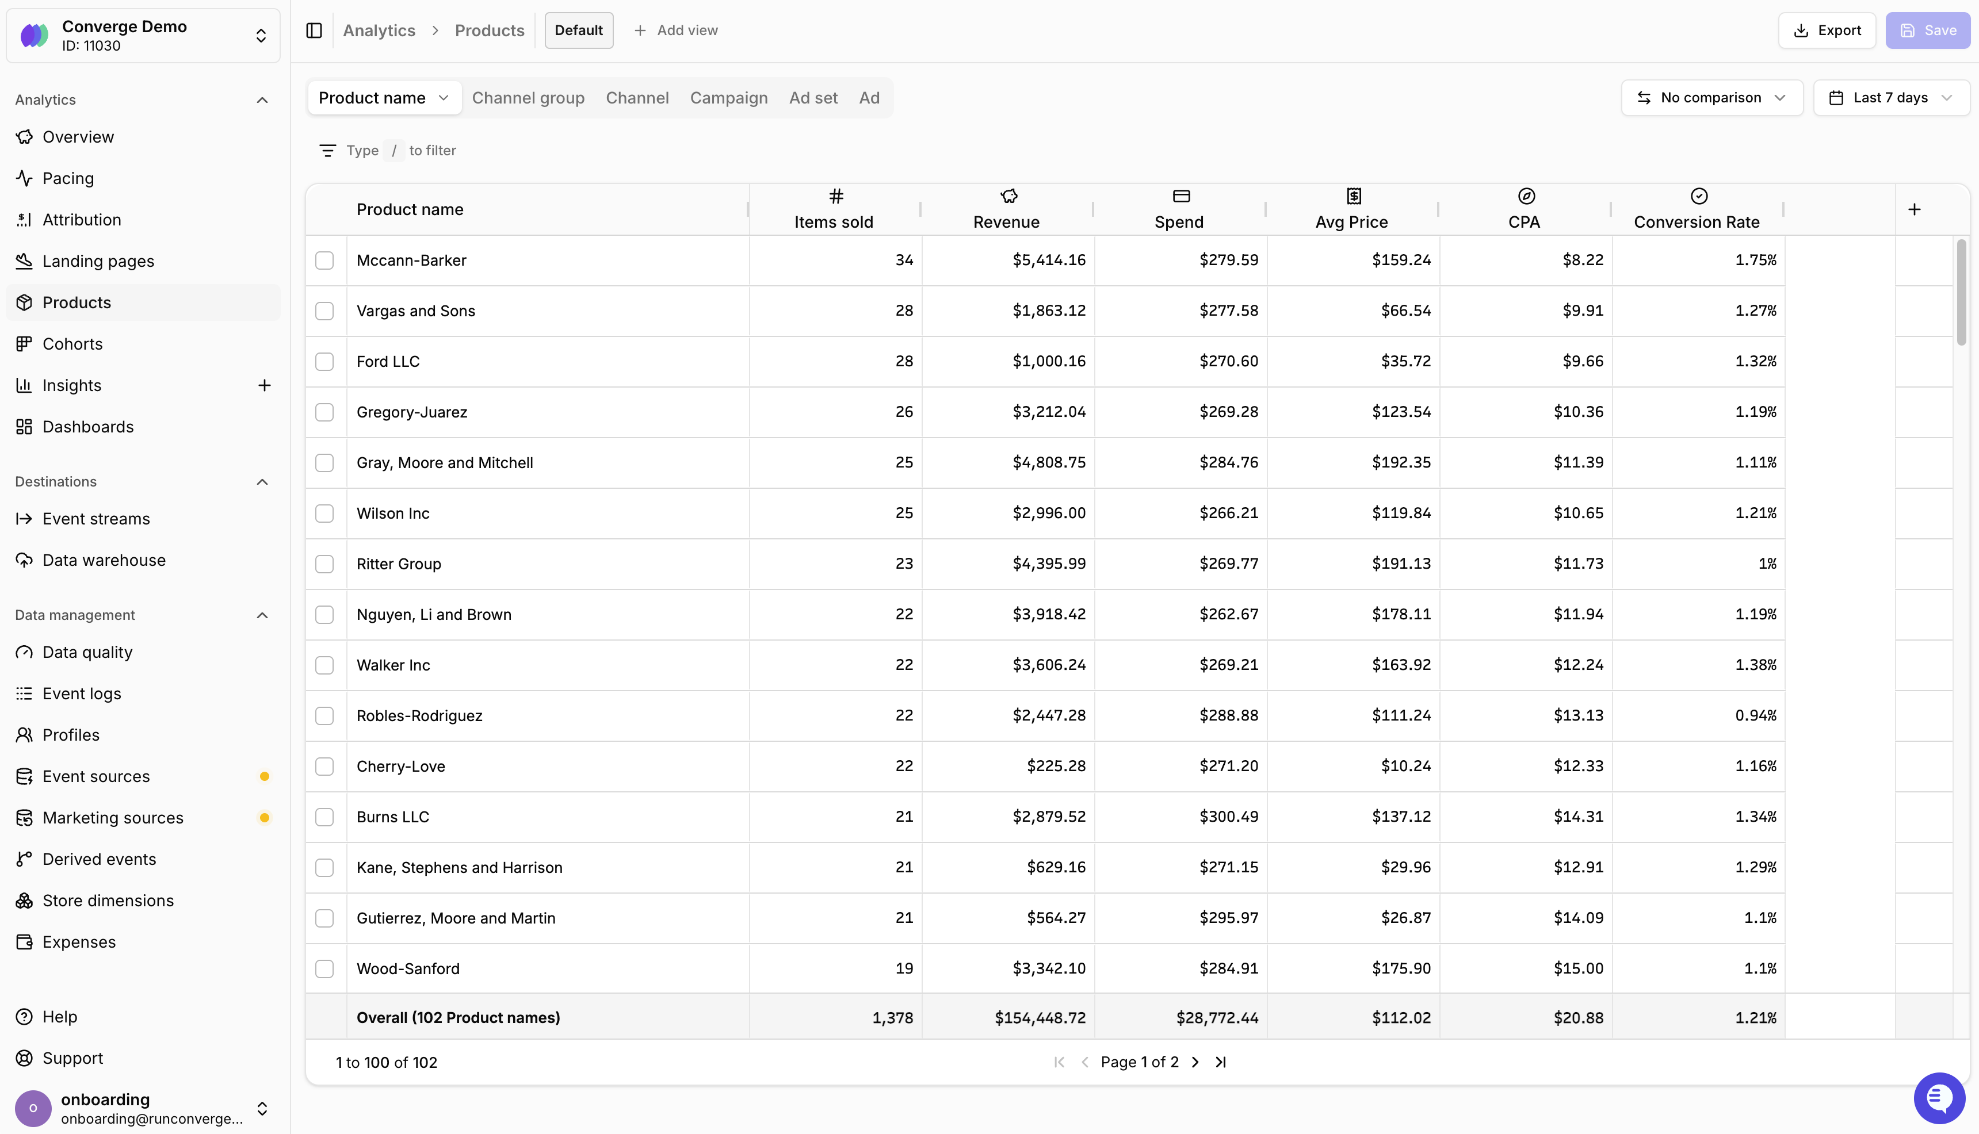Open Cohorts in the sidebar
The image size is (1979, 1134).
pos(72,344)
